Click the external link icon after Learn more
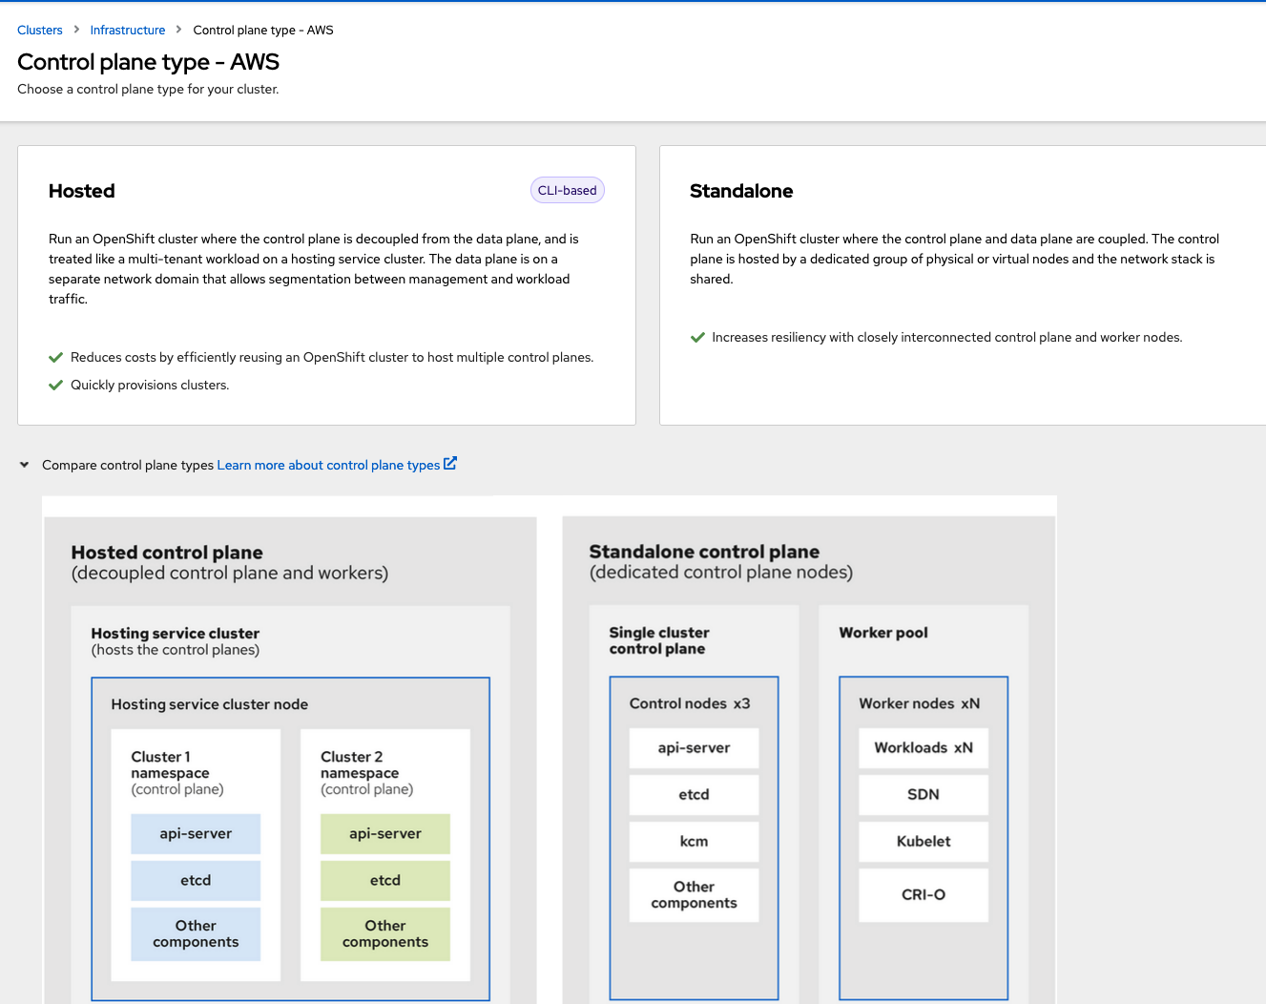 coord(450,464)
